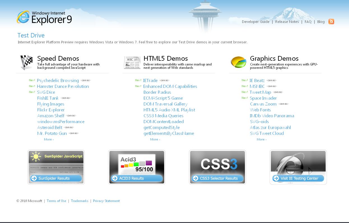
Task: Open the IMDb Video Panorama demo
Action: (272, 116)
